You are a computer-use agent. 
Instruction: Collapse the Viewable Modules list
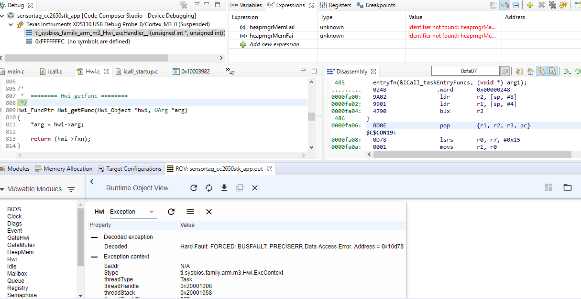pos(3,189)
